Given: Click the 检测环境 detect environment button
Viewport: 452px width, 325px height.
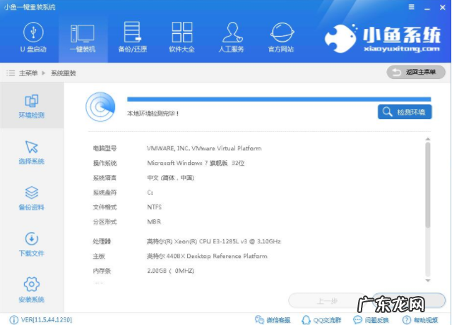Looking at the screenshot, I should [x=405, y=111].
